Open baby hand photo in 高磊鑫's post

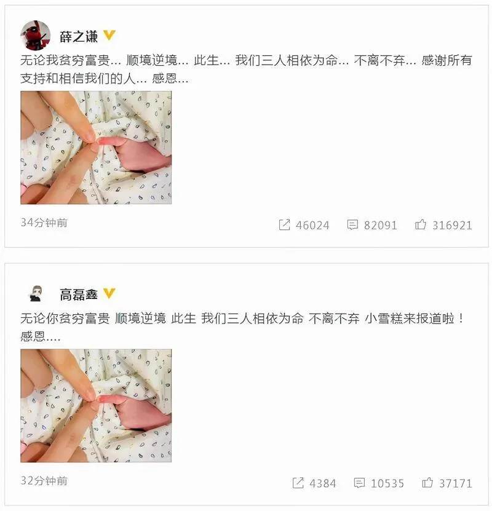[96, 406]
